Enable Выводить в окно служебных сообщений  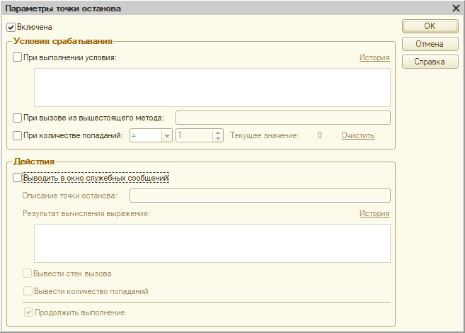(18, 179)
